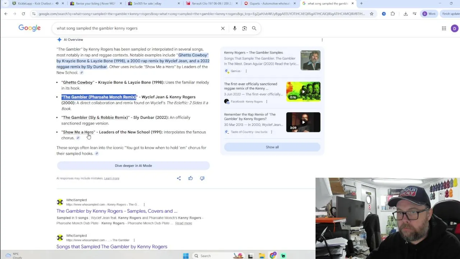Open weather widget on taskbar
The image size is (460, 259).
coord(13,255)
